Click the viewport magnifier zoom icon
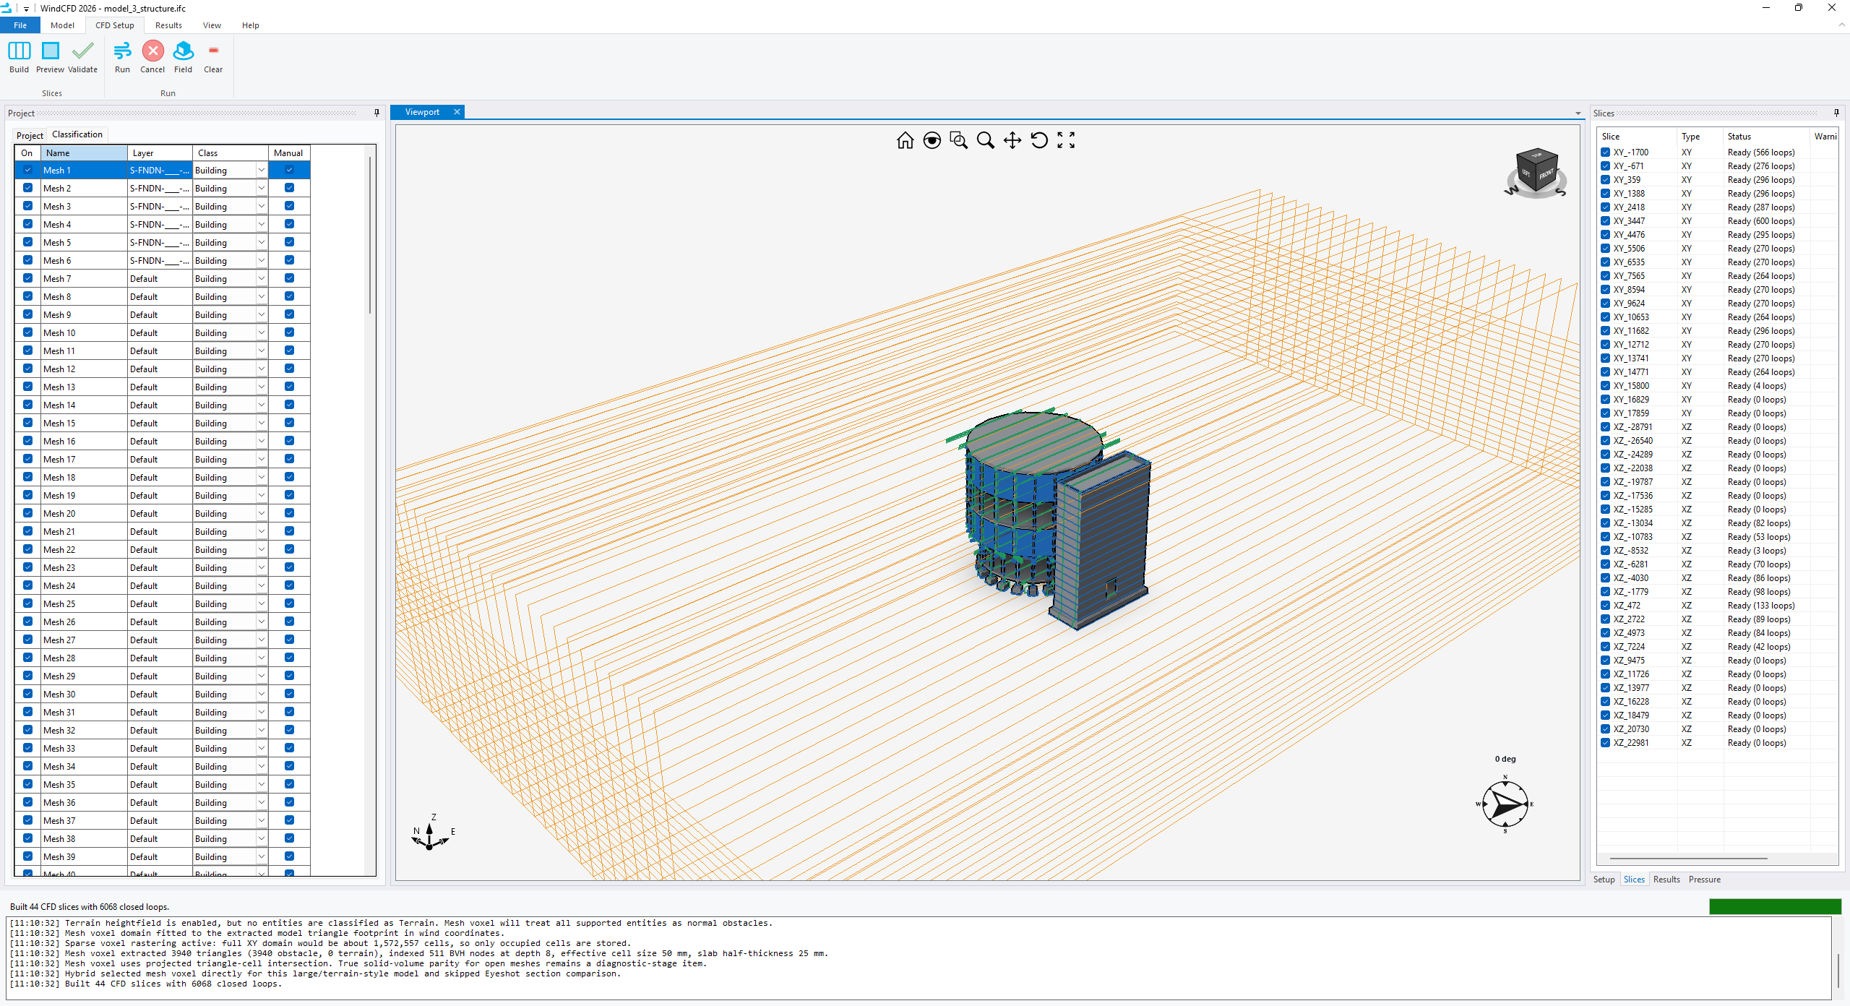The image size is (1850, 1006). pos(986,140)
